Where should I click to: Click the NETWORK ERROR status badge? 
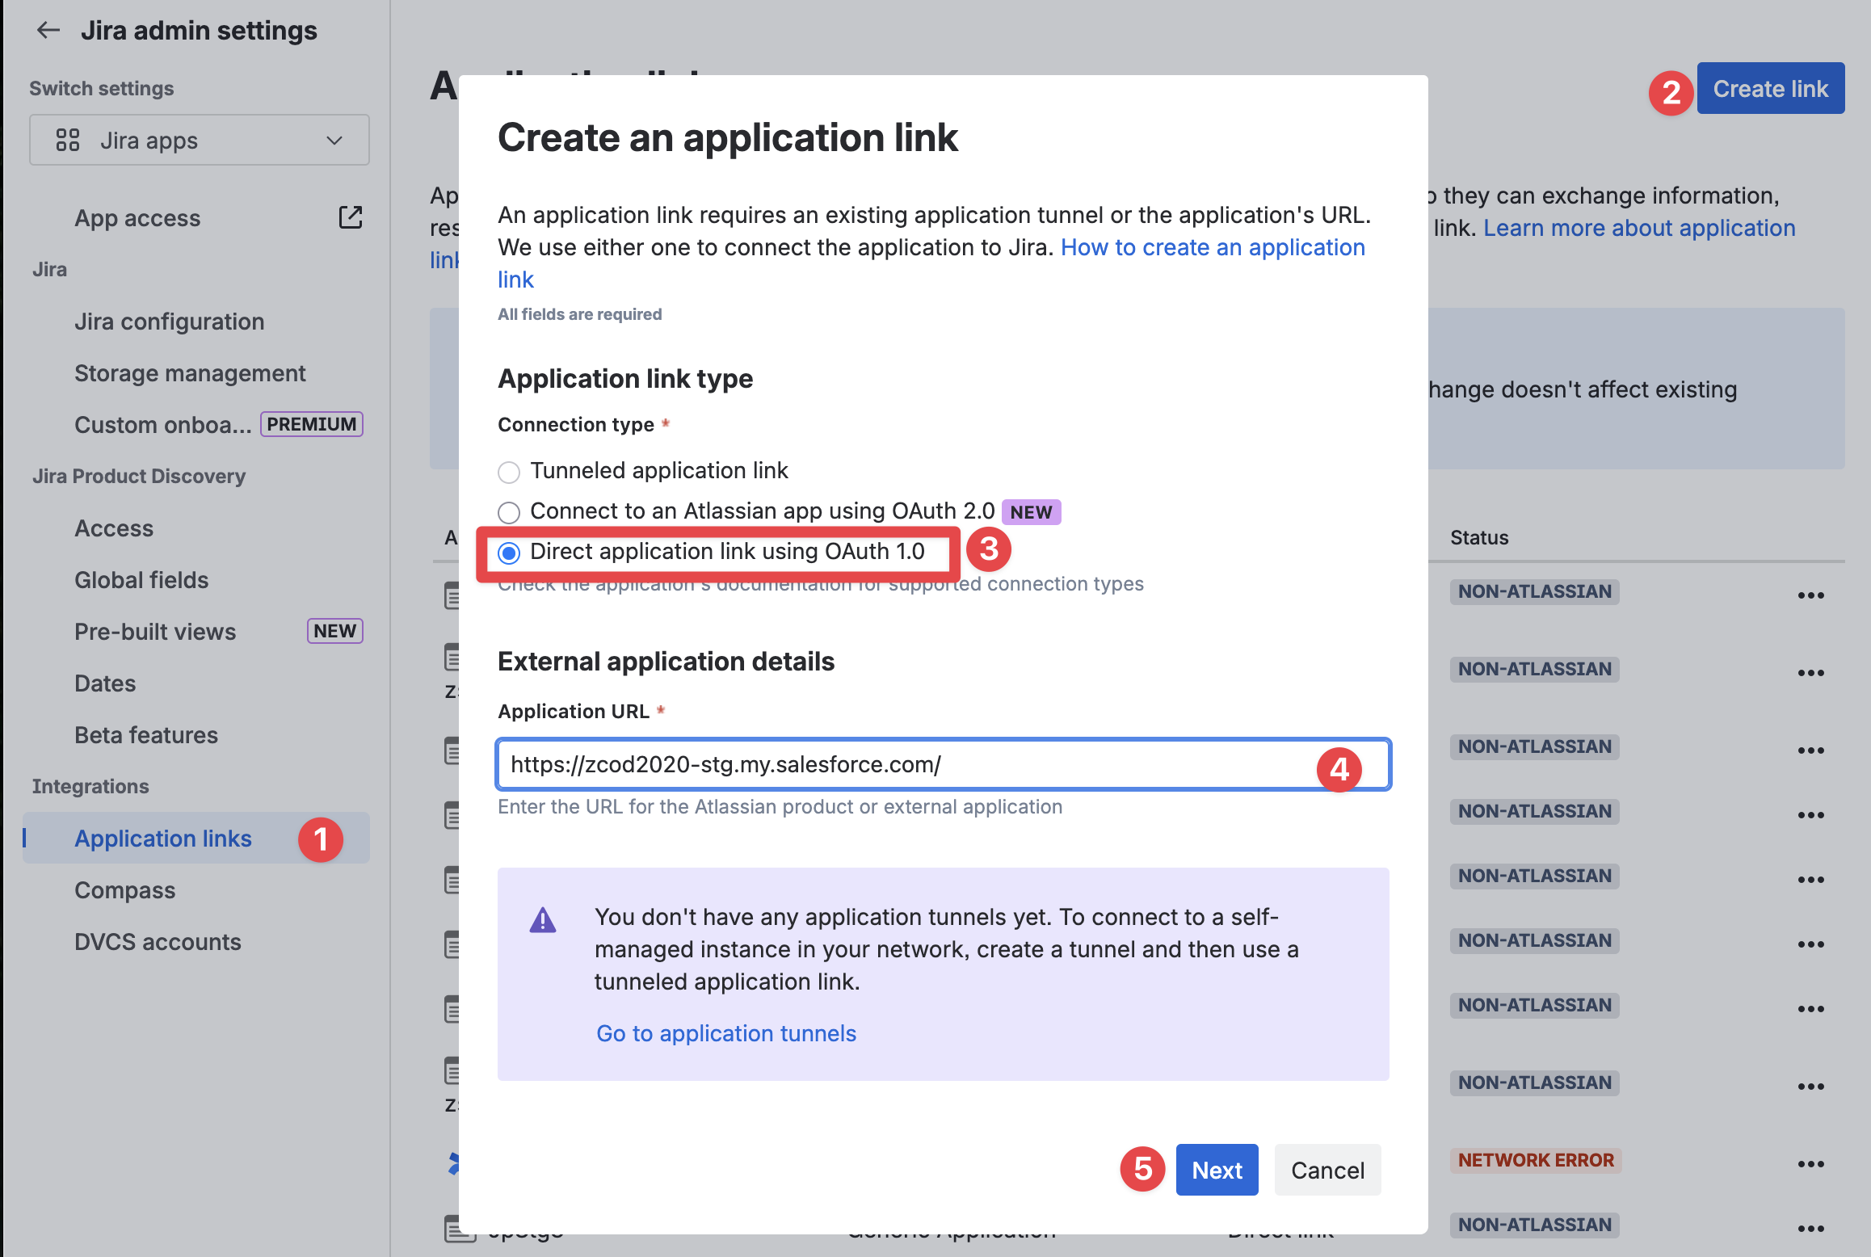(1535, 1160)
